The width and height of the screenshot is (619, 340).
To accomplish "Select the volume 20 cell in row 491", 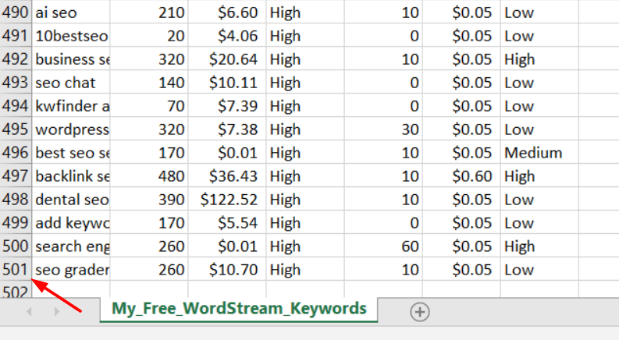I will 149,36.
